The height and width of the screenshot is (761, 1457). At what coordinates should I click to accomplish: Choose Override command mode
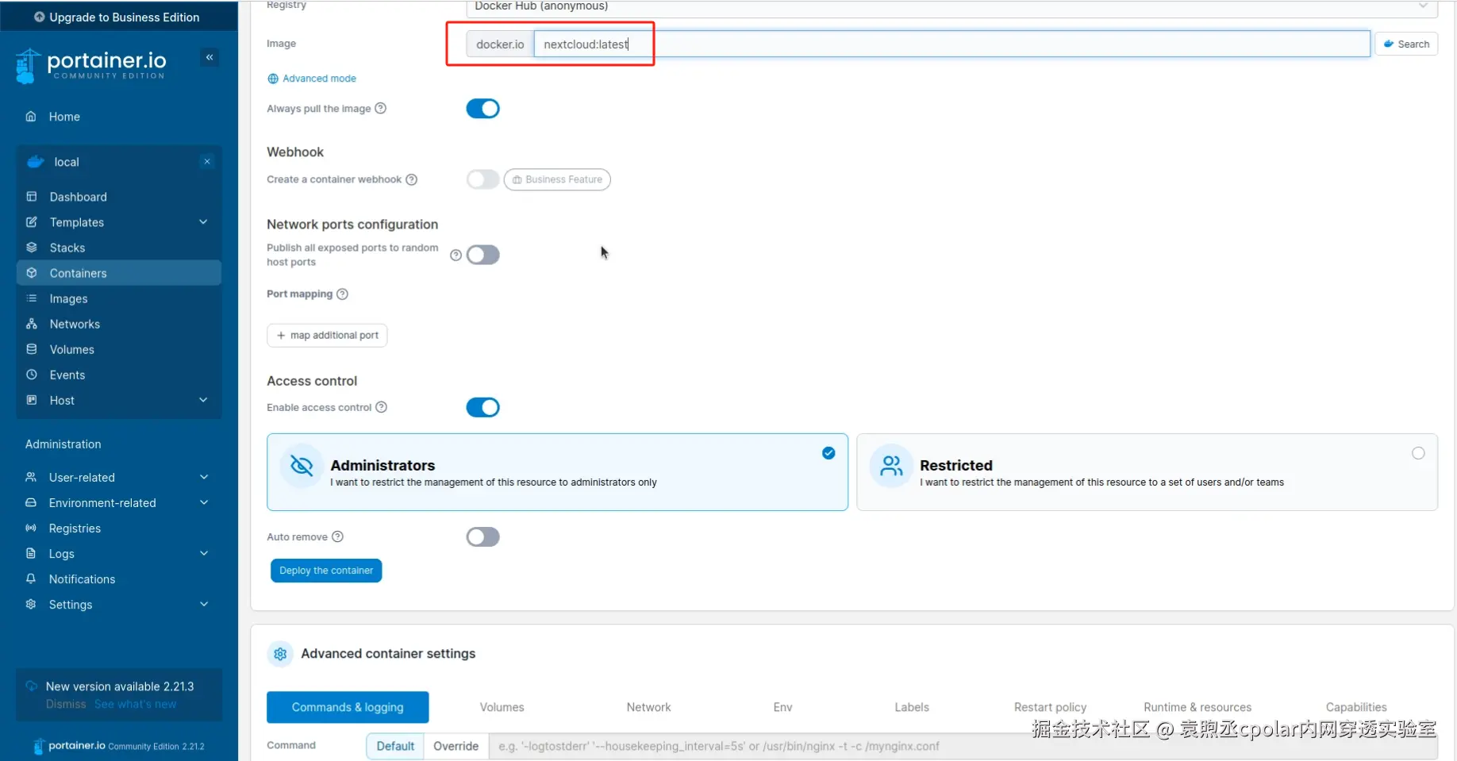[456, 746]
